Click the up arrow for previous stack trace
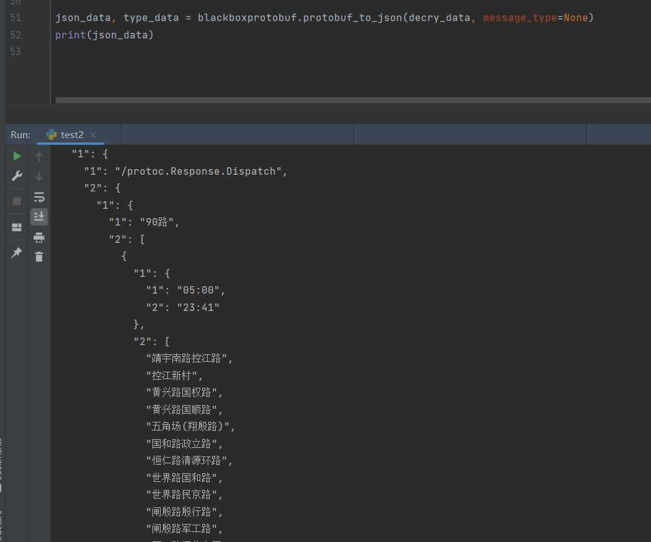This screenshot has height=542, width=651. click(x=39, y=157)
